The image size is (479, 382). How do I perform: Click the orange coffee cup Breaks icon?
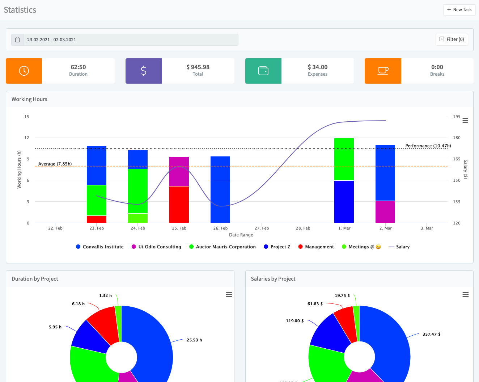click(383, 71)
